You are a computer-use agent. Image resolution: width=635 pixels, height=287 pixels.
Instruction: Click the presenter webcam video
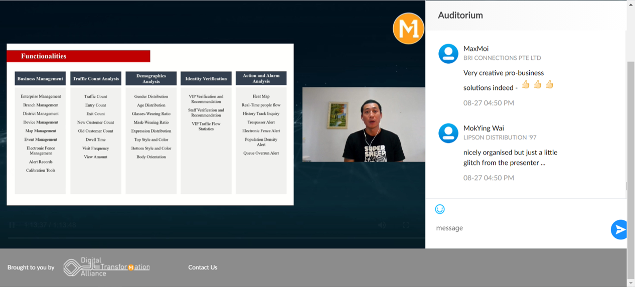tap(364, 124)
